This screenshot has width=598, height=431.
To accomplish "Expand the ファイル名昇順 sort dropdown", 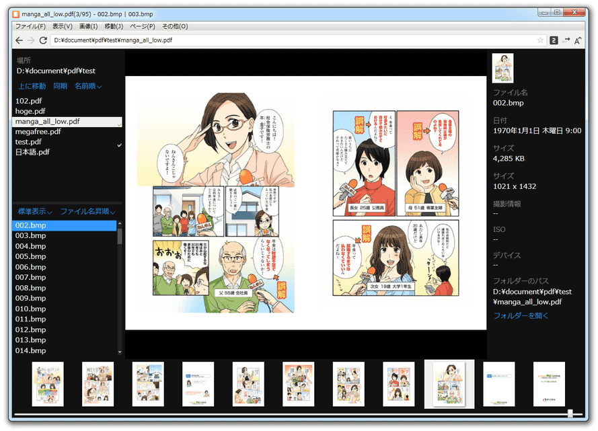I will click(87, 212).
